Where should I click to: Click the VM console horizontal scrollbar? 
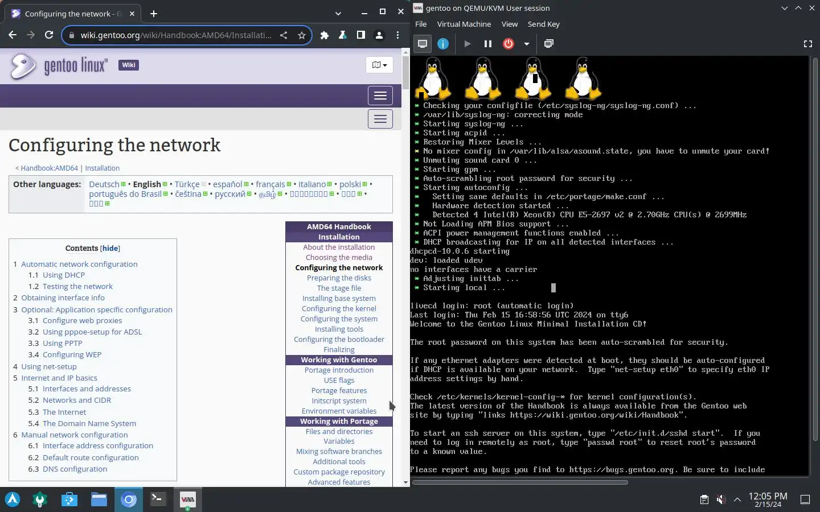520,482
